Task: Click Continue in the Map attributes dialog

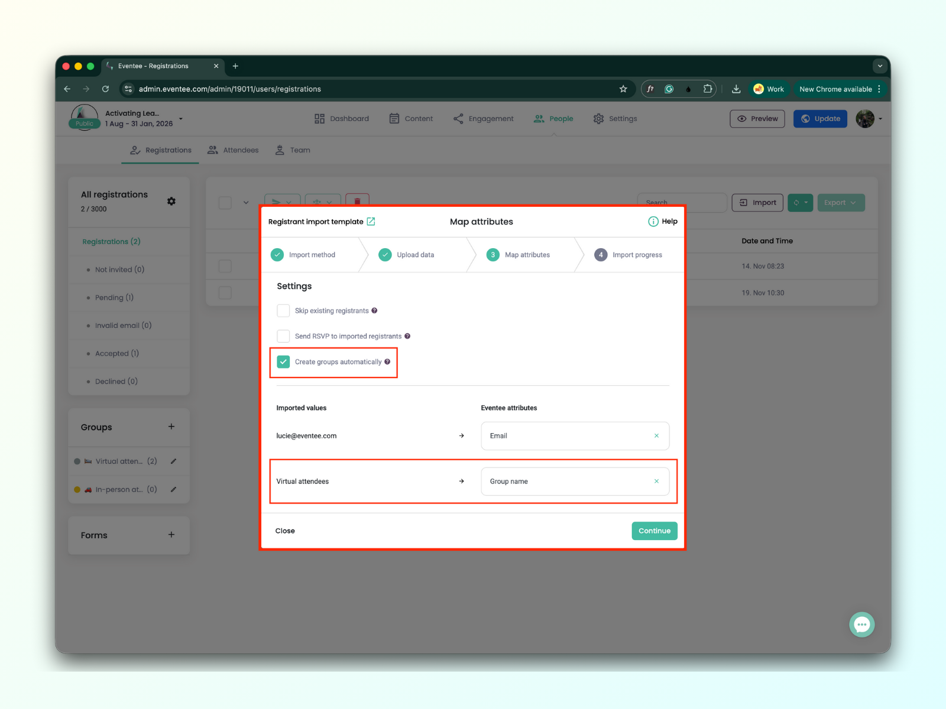Action: click(x=655, y=531)
